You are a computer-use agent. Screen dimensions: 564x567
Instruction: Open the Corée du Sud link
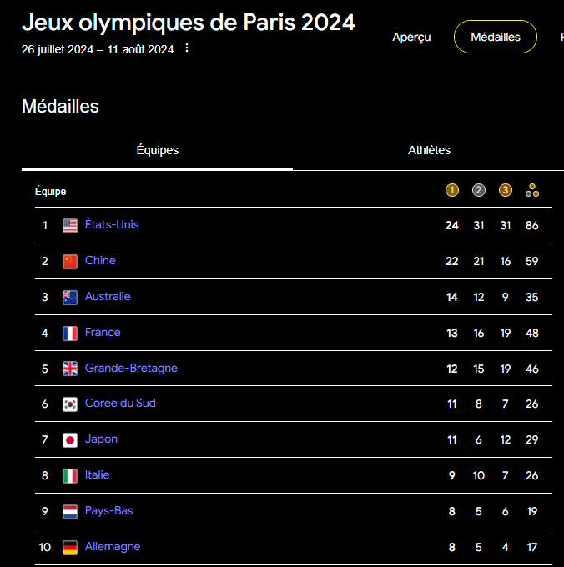120,404
